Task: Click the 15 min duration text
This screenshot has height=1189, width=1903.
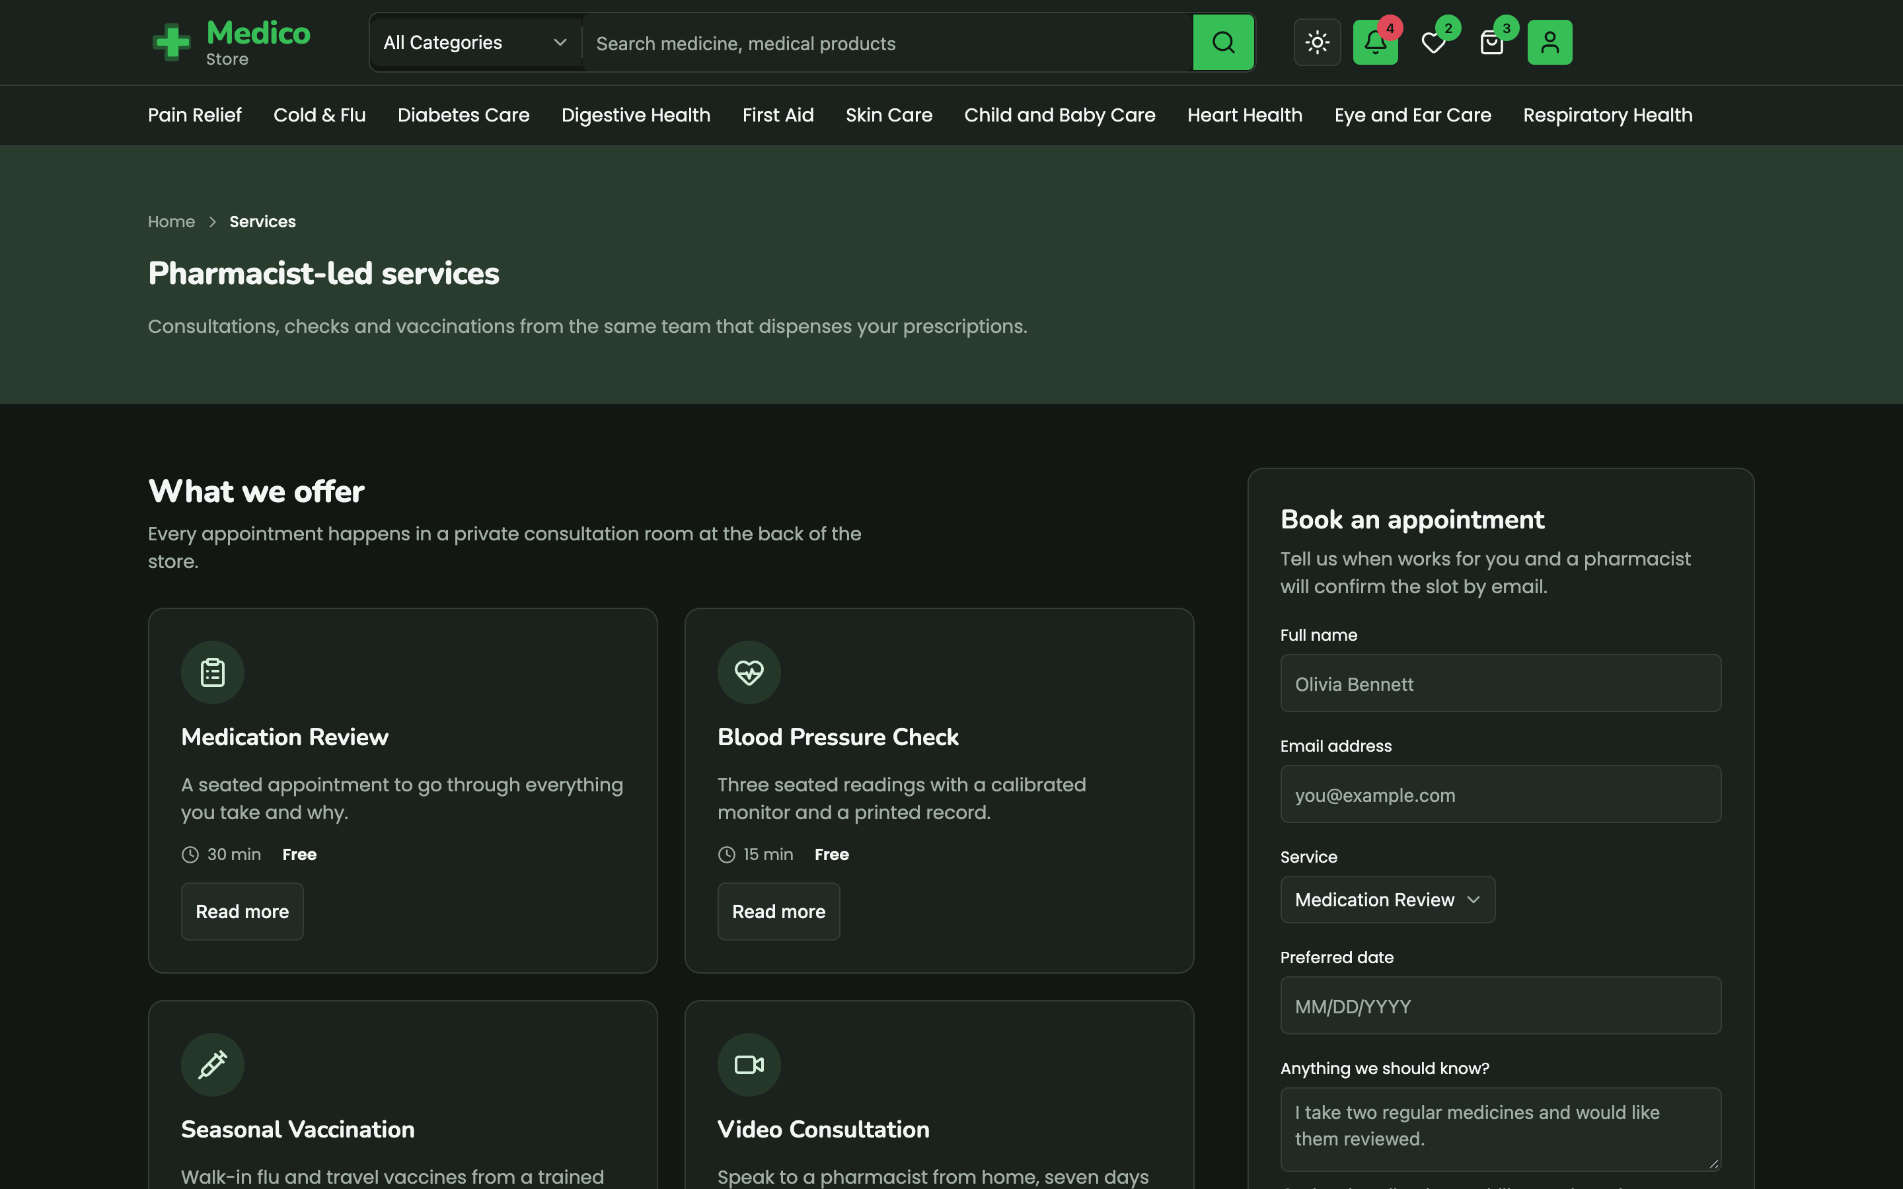Action: (768, 855)
